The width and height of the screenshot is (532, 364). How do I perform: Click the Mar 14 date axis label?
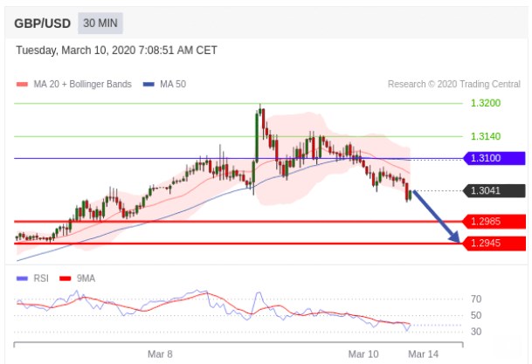(423, 354)
